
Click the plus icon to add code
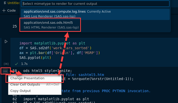[x=4, y=11]
